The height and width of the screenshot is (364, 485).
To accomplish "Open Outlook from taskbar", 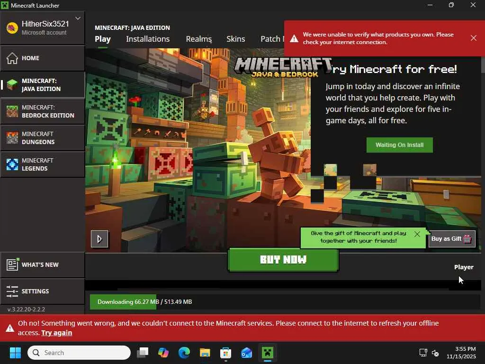I will click(246, 353).
